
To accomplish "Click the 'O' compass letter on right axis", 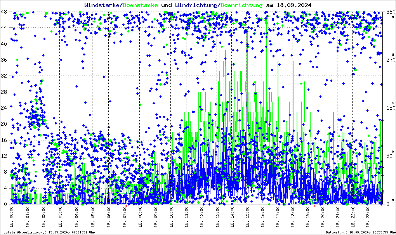I will (393, 152).
